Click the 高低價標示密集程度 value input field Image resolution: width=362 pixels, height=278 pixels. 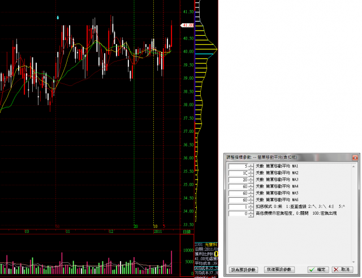[x=239, y=214]
